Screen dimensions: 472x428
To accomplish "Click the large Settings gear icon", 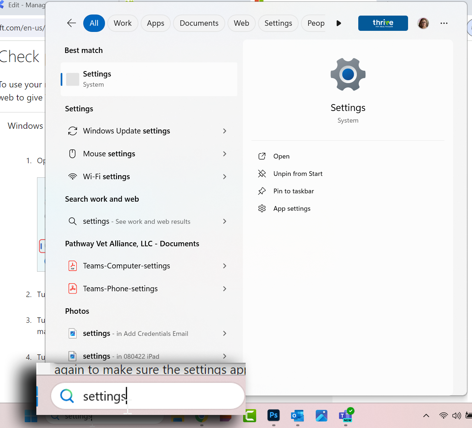I will 348,74.
